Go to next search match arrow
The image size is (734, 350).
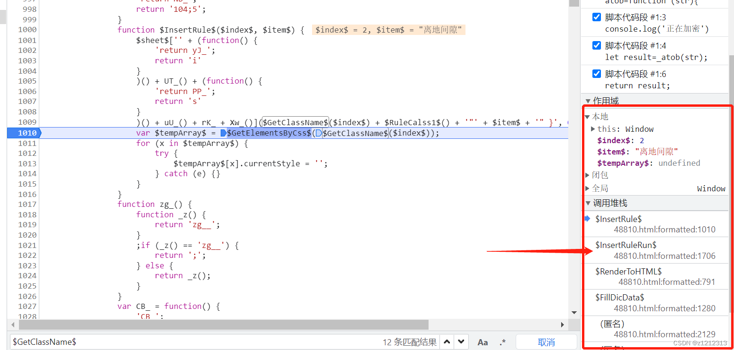click(461, 342)
